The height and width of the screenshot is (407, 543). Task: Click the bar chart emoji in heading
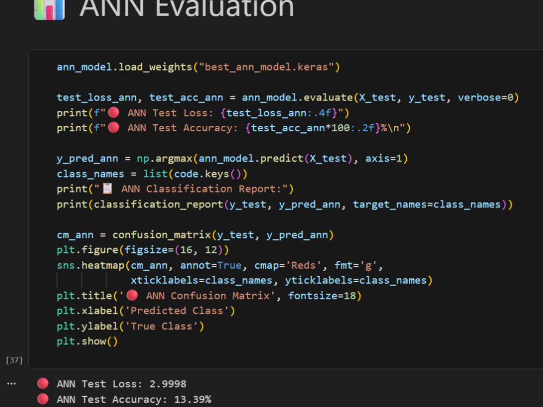pyautogui.click(x=49, y=10)
